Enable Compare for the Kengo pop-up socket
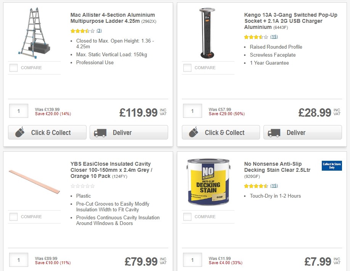The width and height of the screenshot is (350, 271). click(187, 67)
